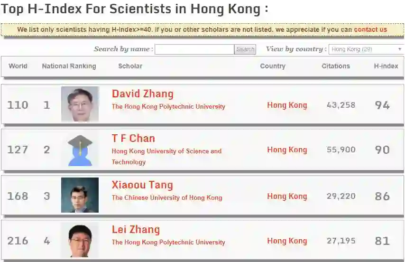
Task: Click Hong Kong country in David Zhang's row
Action: (287, 105)
